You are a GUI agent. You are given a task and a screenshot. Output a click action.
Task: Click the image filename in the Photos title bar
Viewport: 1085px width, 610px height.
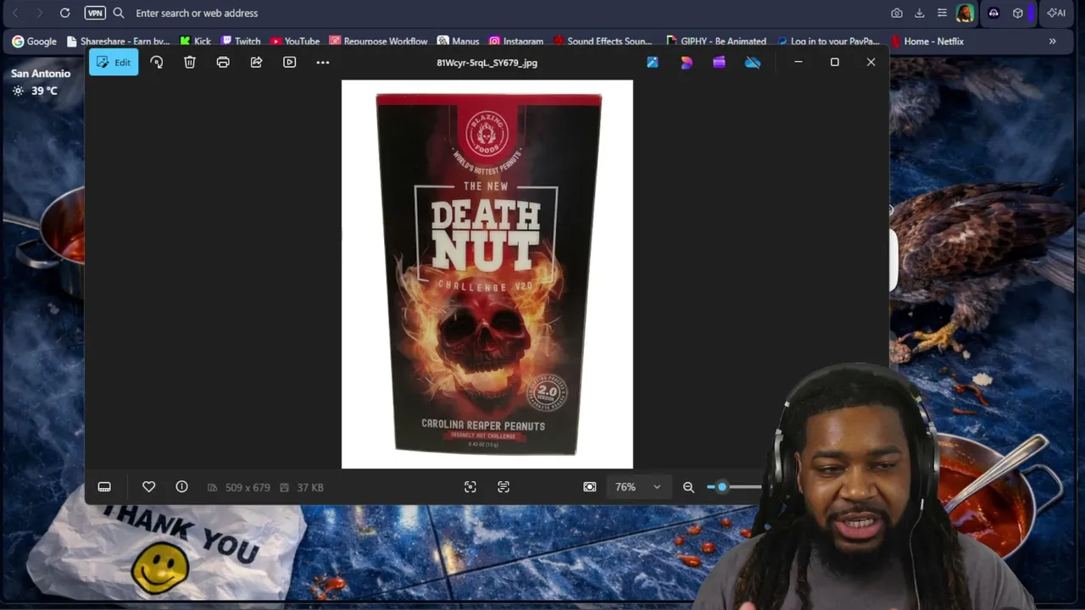point(487,63)
